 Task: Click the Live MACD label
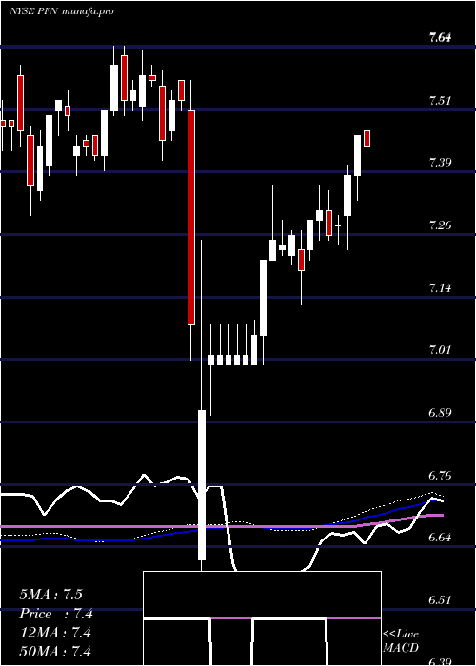click(x=401, y=640)
